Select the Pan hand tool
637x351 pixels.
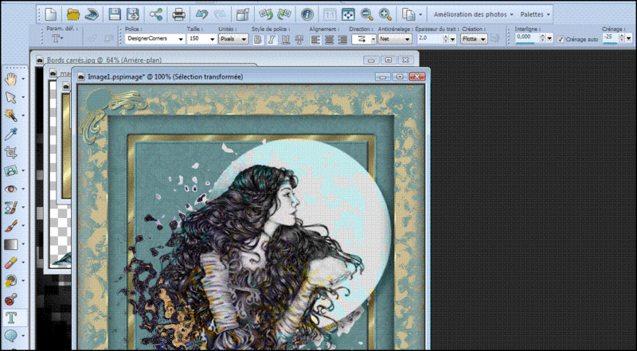[x=11, y=79]
